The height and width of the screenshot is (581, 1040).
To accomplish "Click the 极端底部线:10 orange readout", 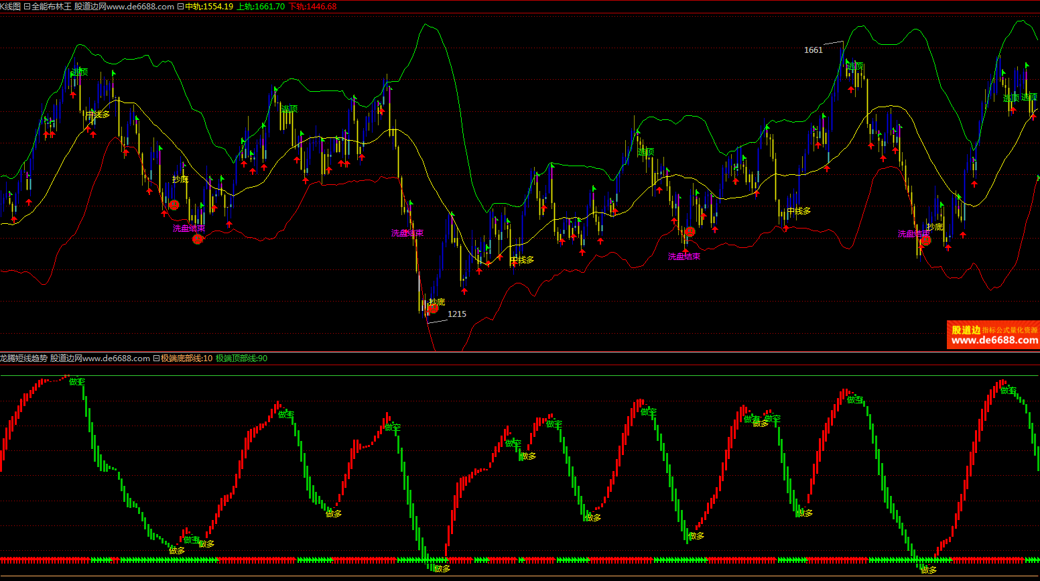I will (186, 359).
